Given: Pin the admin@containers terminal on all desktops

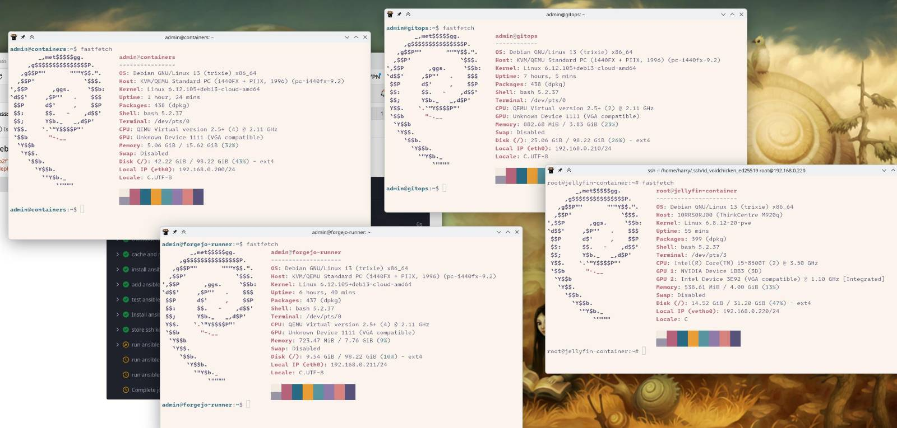Looking at the screenshot, I should [x=23, y=37].
